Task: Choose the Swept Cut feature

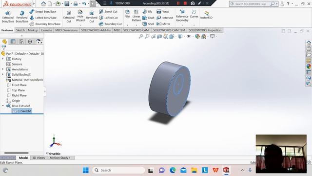Action: click(108, 12)
